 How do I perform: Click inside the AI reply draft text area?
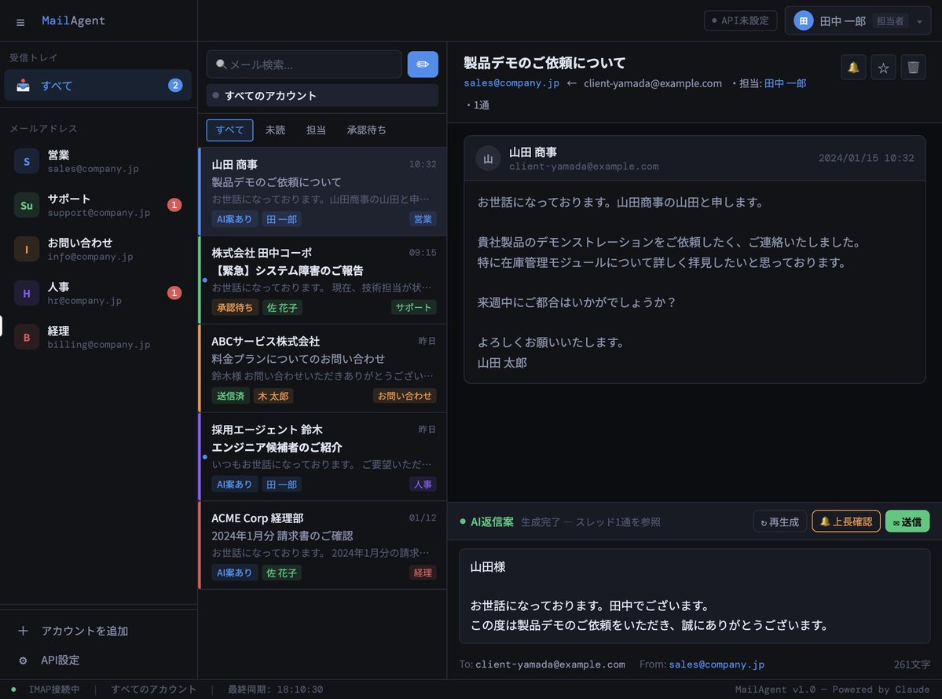pyautogui.click(x=695, y=595)
